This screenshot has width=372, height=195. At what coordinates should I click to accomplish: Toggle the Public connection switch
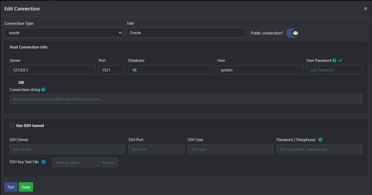(x=292, y=33)
